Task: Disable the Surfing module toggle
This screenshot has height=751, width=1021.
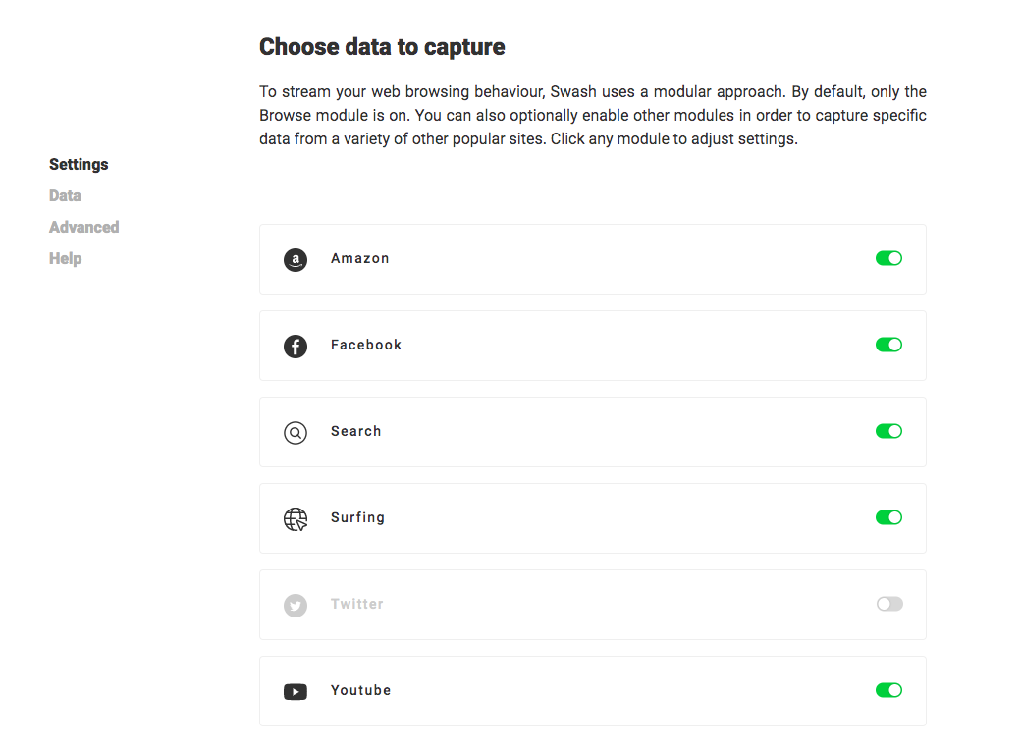Action: click(888, 517)
